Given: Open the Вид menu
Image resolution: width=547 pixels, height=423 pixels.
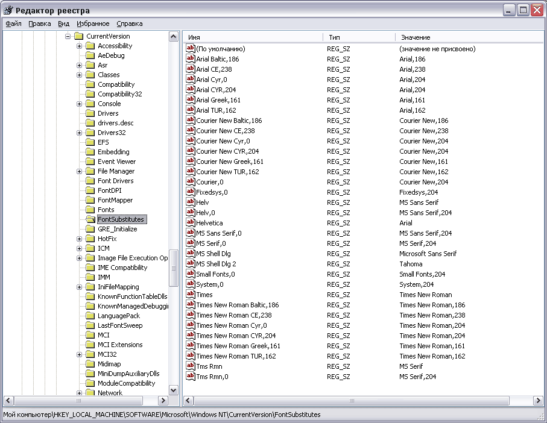Looking at the screenshot, I should pos(63,23).
